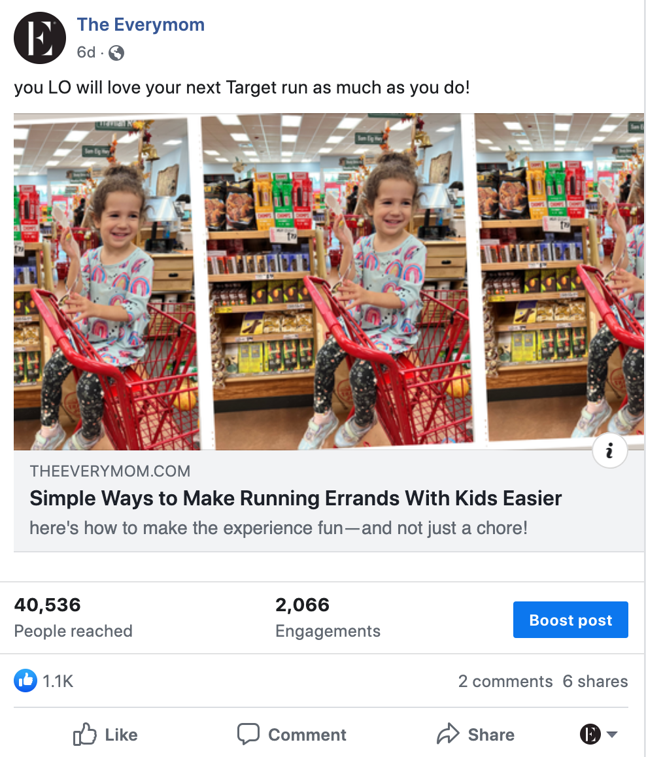Open the 1.1K reactions count
The height and width of the screenshot is (757, 646).
pos(58,681)
